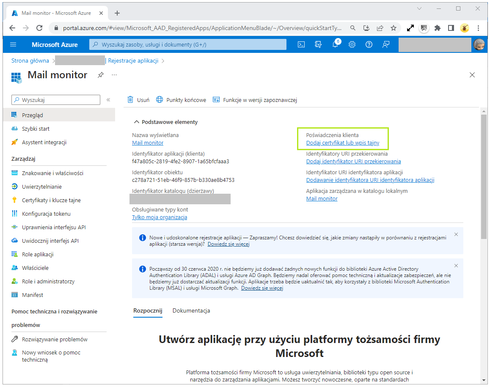Click Dodaj identyfikator URI przekierowania link

click(x=353, y=162)
